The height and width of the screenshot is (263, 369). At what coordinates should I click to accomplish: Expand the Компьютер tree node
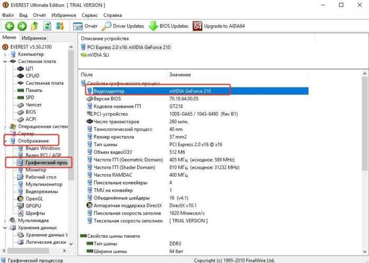click(x=6, y=54)
